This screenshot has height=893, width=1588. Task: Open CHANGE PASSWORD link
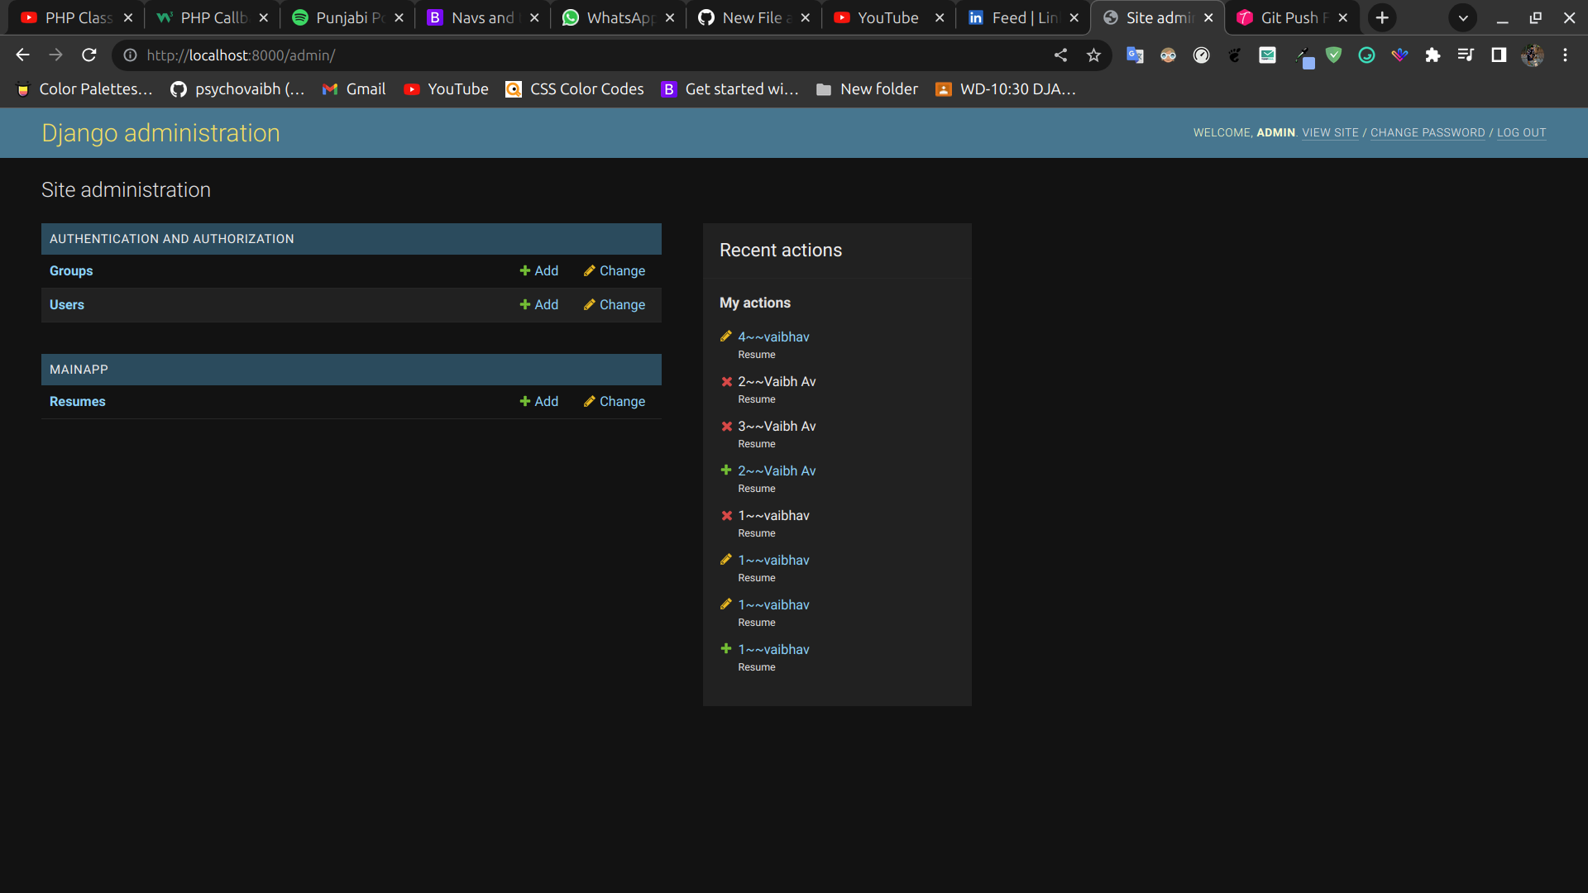1427,132
